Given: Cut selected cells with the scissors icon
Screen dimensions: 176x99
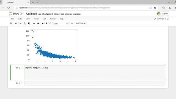Looking at the screenshot, I should [21, 23].
